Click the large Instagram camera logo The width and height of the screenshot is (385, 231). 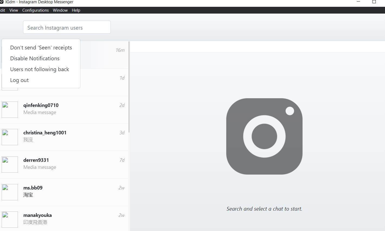[x=264, y=136]
